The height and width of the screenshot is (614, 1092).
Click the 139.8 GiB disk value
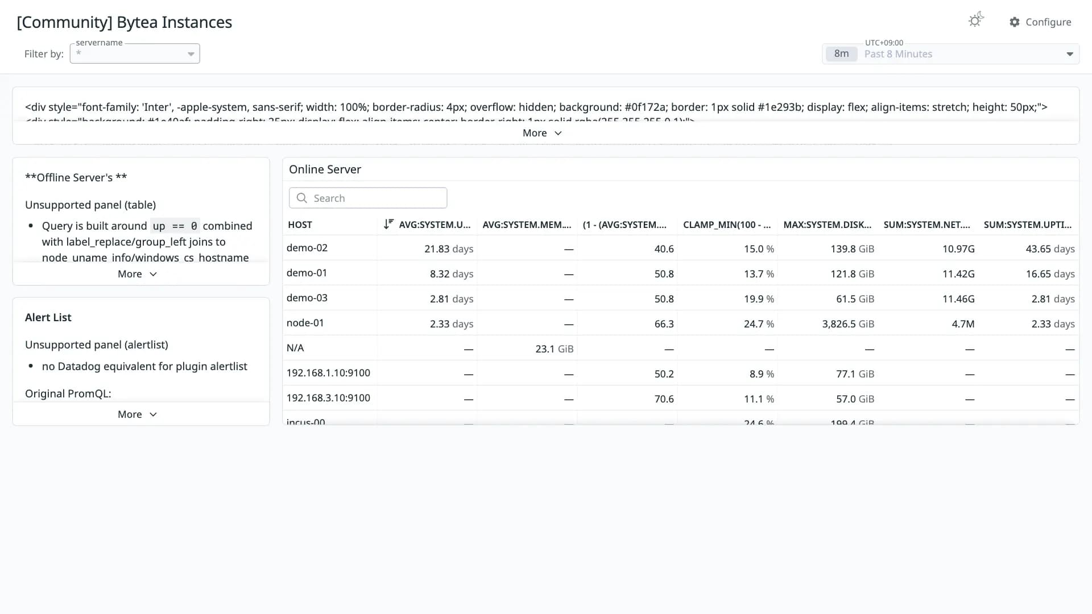[852, 249]
